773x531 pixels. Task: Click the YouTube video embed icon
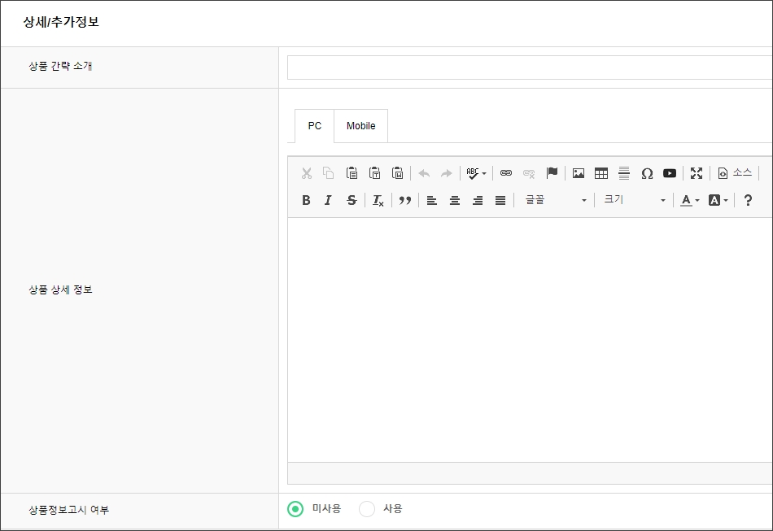670,173
